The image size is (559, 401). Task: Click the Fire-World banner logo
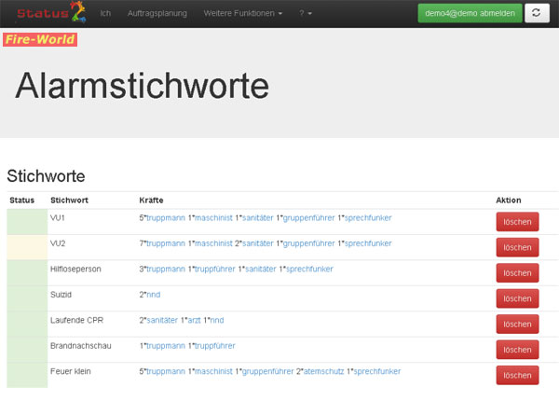point(40,39)
